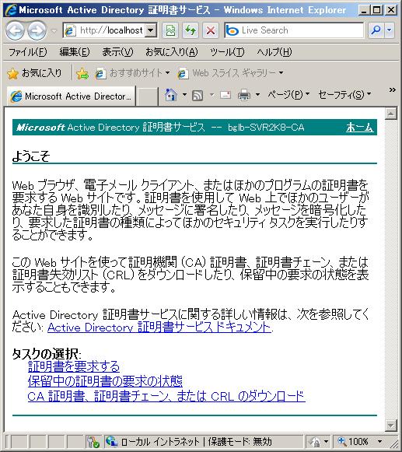Open the search provider dropdown arrow
402x452 pixels.
[390, 30]
